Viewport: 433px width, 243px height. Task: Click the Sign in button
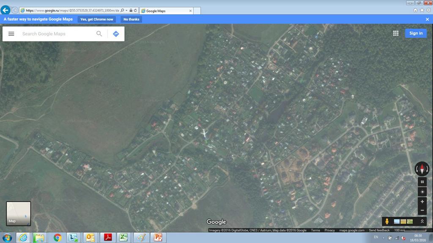(416, 33)
